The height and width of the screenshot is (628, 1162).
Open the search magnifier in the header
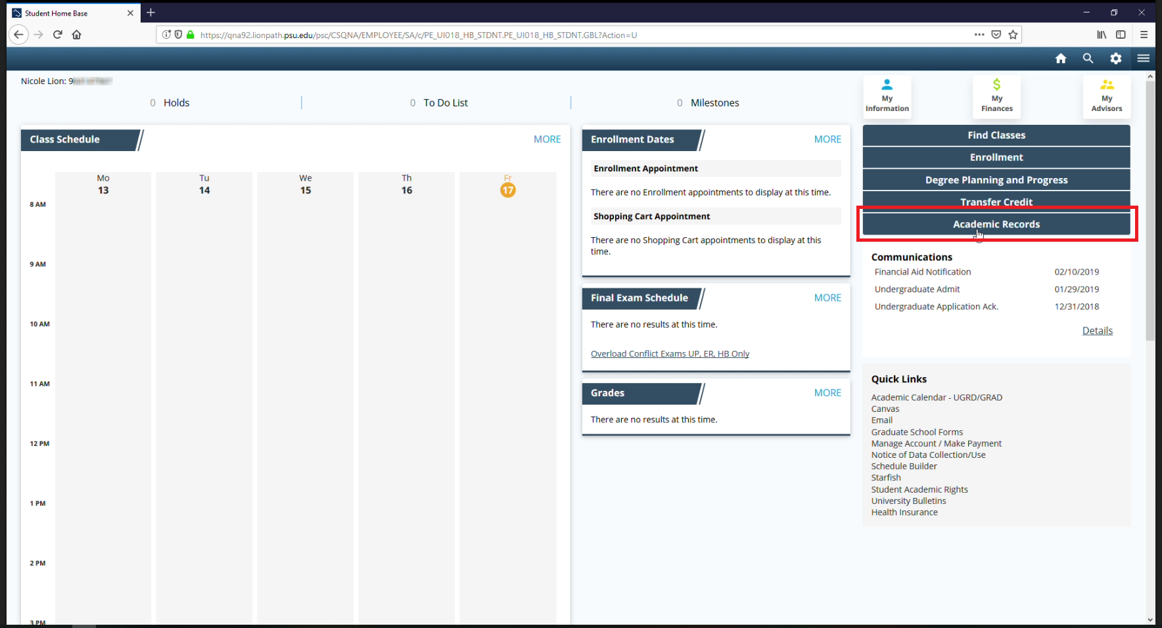pos(1088,58)
